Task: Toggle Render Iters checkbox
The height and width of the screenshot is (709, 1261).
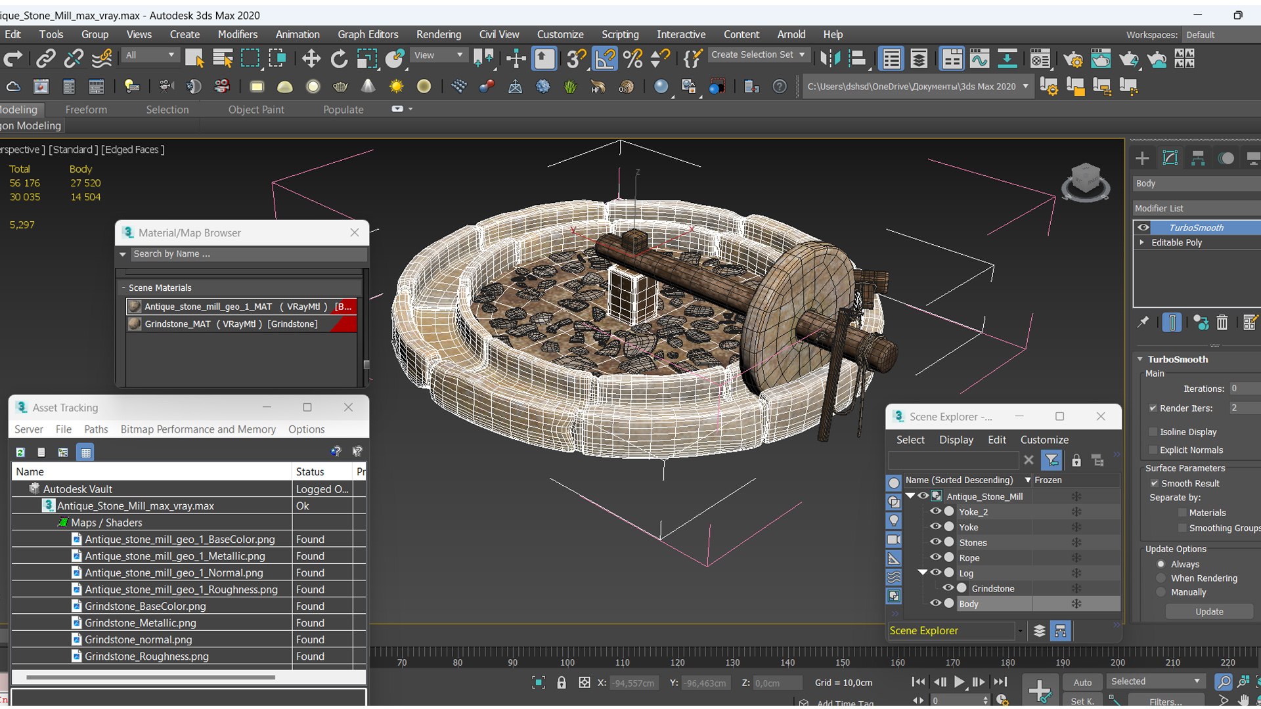Action: coord(1153,408)
